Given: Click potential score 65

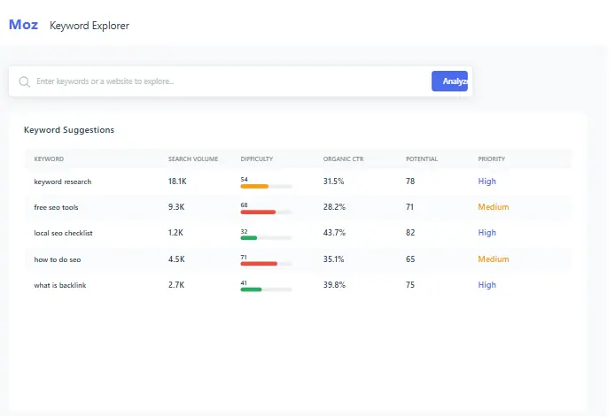Looking at the screenshot, I should 410,259.
